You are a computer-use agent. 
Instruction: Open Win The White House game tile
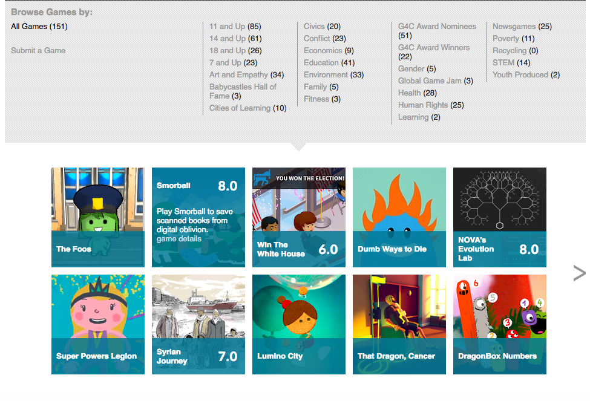coord(299,217)
